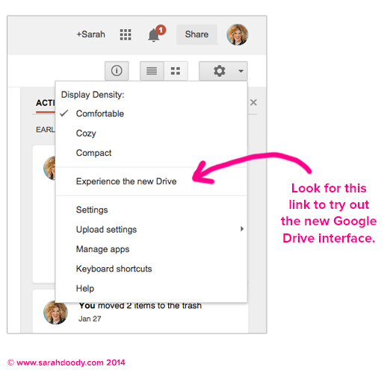Choose Experience the new Drive
The width and height of the screenshot is (387, 373).
click(x=152, y=181)
